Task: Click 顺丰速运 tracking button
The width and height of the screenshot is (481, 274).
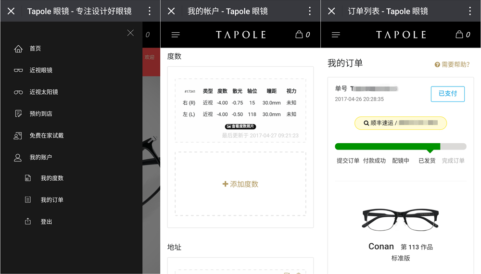Action: 401,123
